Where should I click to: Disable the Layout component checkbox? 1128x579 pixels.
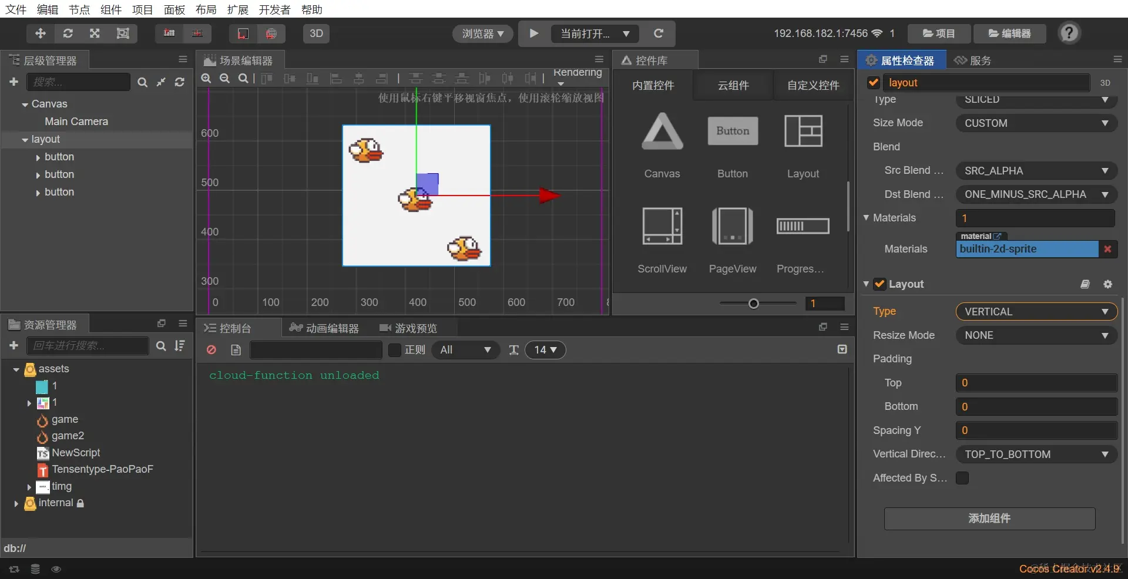(879, 284)
